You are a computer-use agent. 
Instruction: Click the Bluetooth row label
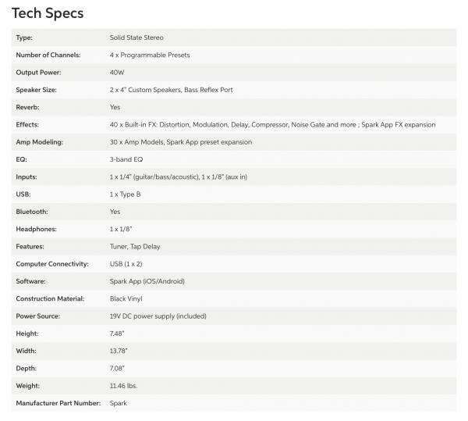coord(32,212)
